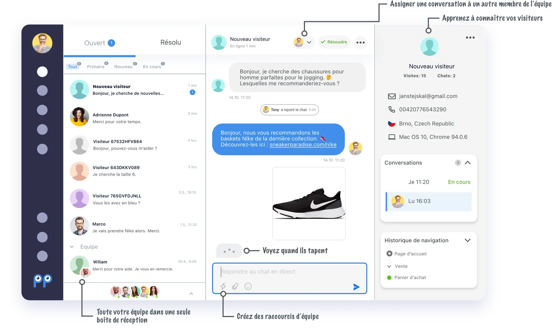Click the laptop device icon

392,137
